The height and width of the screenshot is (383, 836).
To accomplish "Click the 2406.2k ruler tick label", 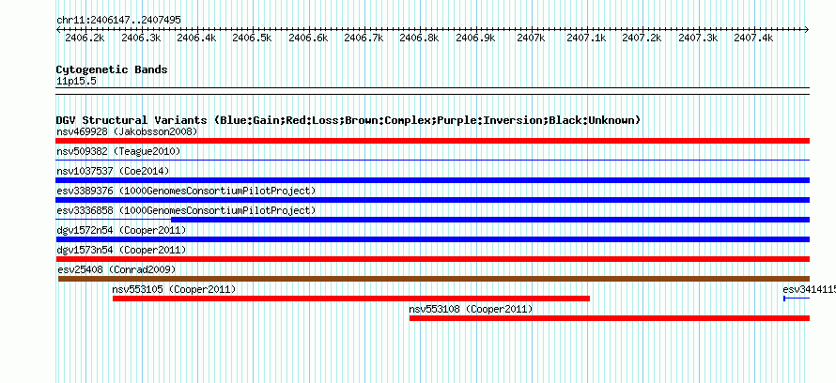I will point(85,38).
